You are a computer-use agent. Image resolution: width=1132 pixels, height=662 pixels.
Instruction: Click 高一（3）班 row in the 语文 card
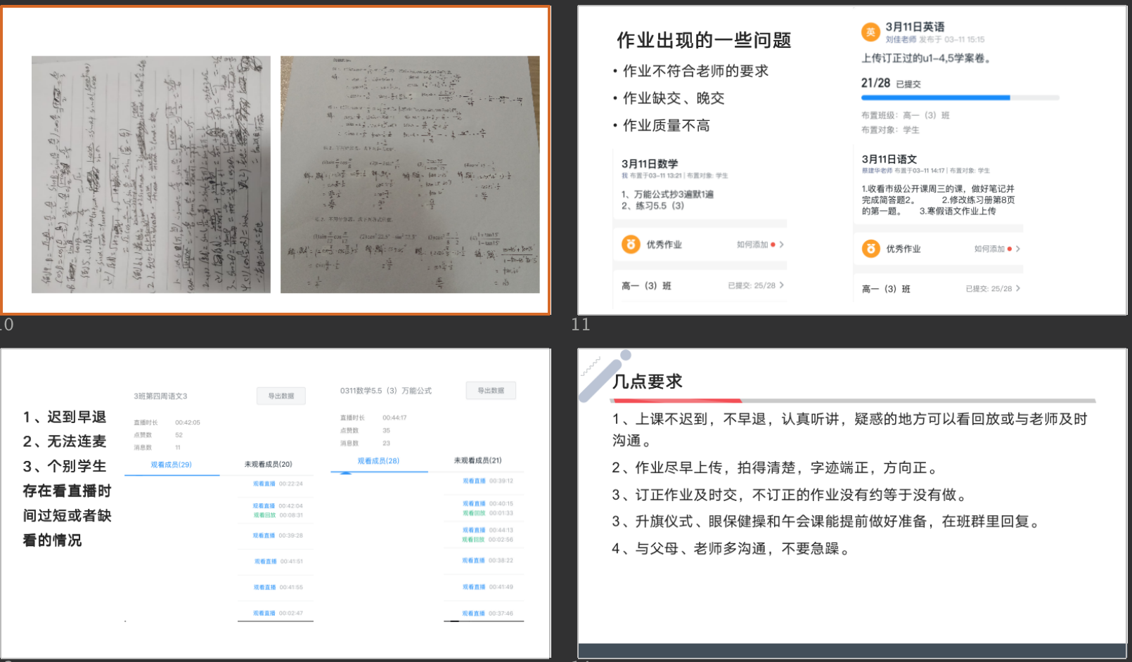coord(939,289)
